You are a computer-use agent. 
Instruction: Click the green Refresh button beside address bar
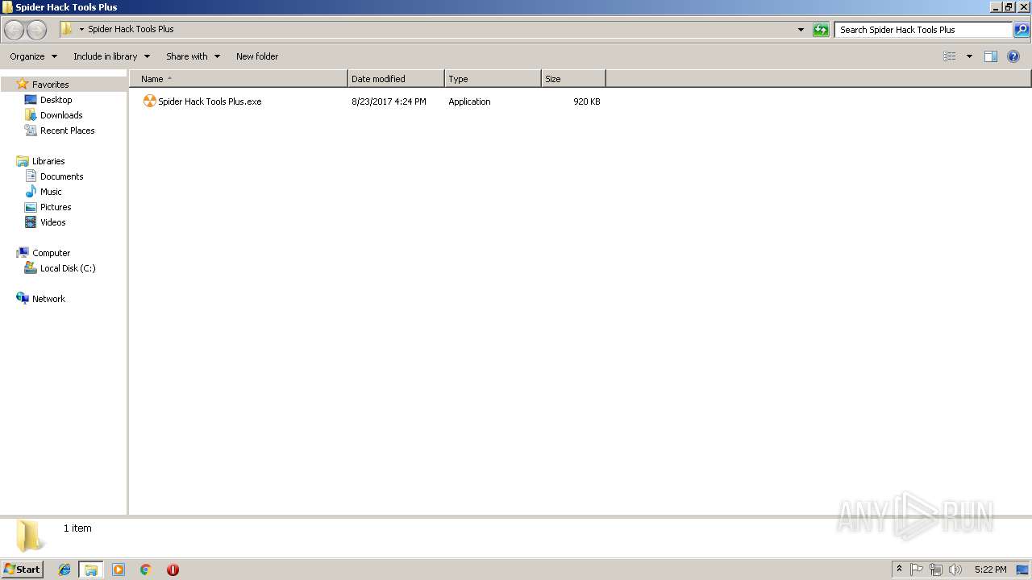point(821,30)
